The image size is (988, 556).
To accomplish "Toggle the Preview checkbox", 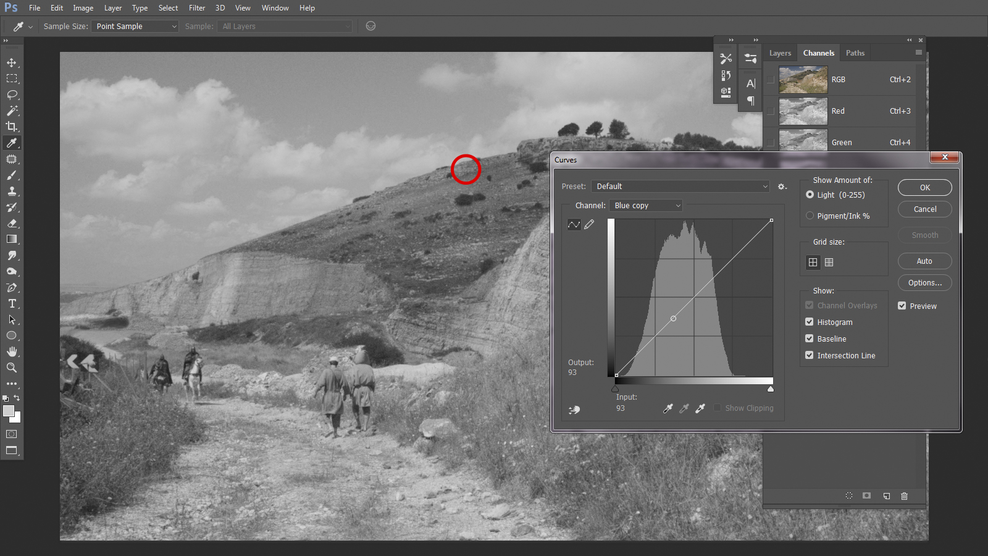I will click(x=902, y=306).
